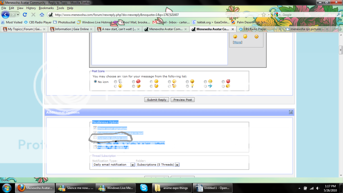Click the Preview Post button
The width and height of the screenshot is (343, 193).
(183, 100)
